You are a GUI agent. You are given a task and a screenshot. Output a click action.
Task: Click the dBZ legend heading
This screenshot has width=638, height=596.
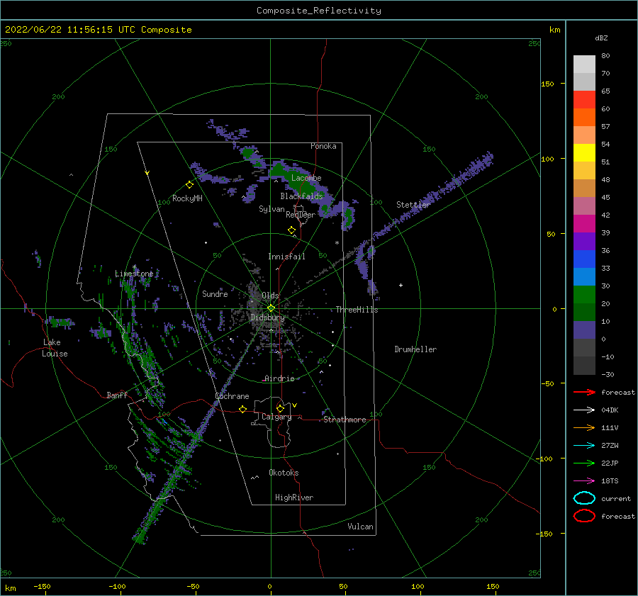pos(601,38)
